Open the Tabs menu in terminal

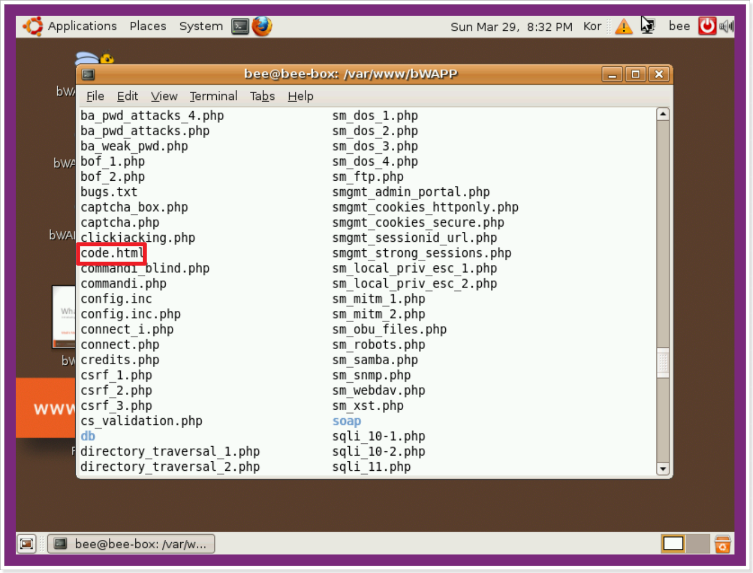(262, 96)
